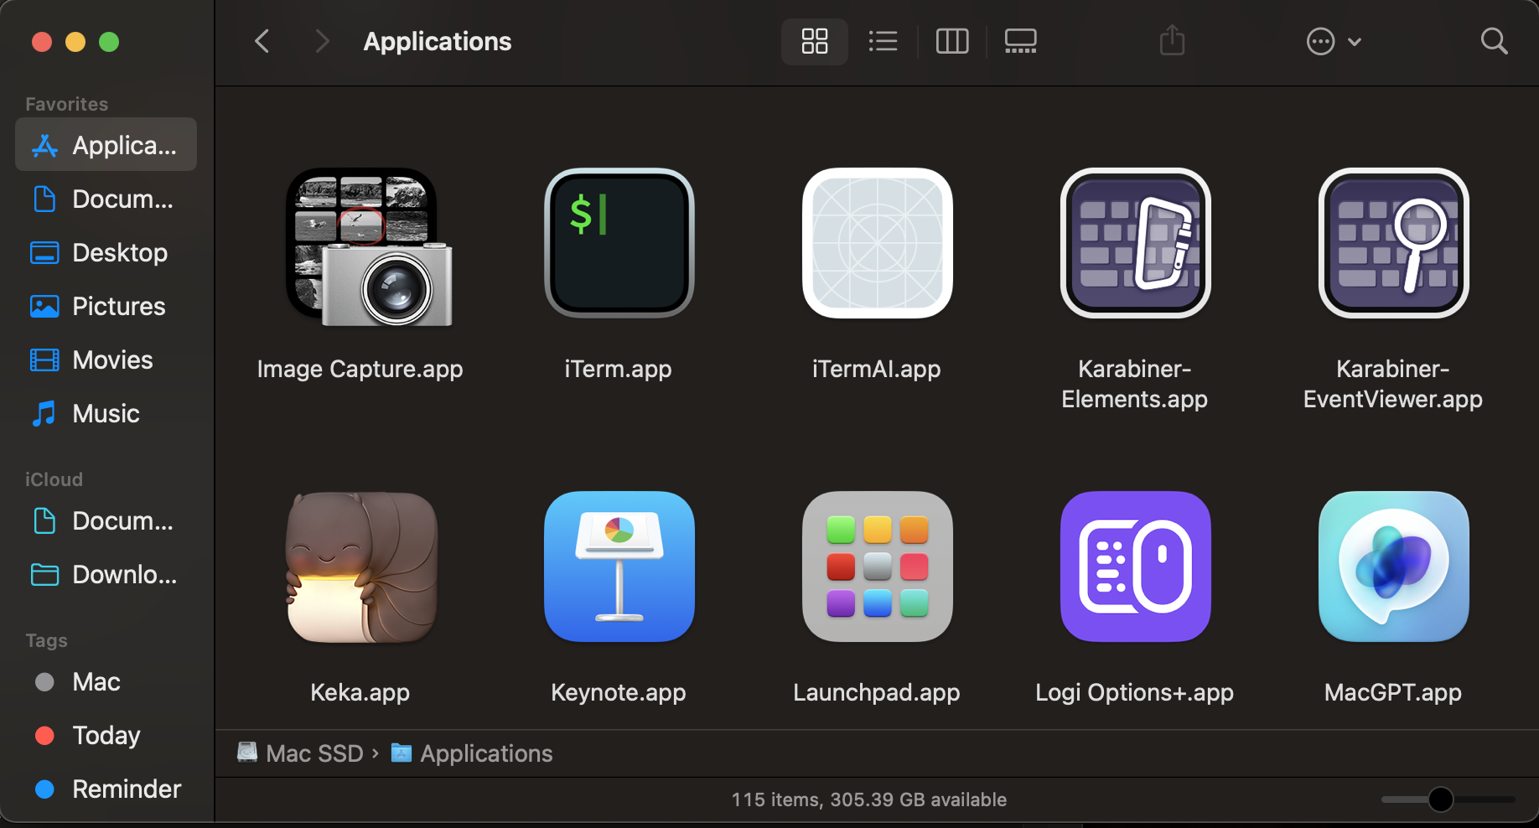Viewport: 1539px width, 828px height.
Task: Filter by red Today tag
Action: click(x=106, y=735)
